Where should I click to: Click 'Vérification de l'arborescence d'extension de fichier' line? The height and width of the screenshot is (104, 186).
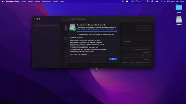85,41
